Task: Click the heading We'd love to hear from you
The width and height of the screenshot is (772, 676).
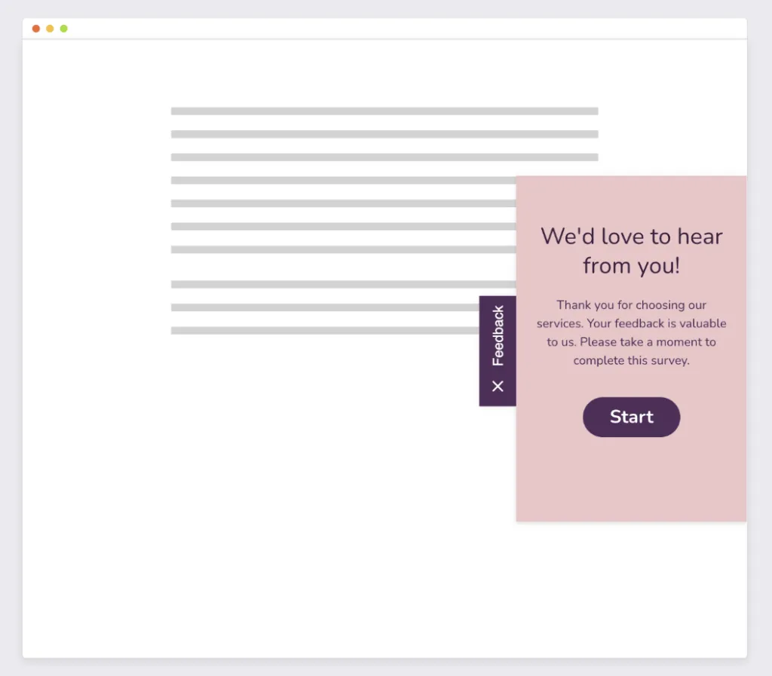Action: click(631, 251)
